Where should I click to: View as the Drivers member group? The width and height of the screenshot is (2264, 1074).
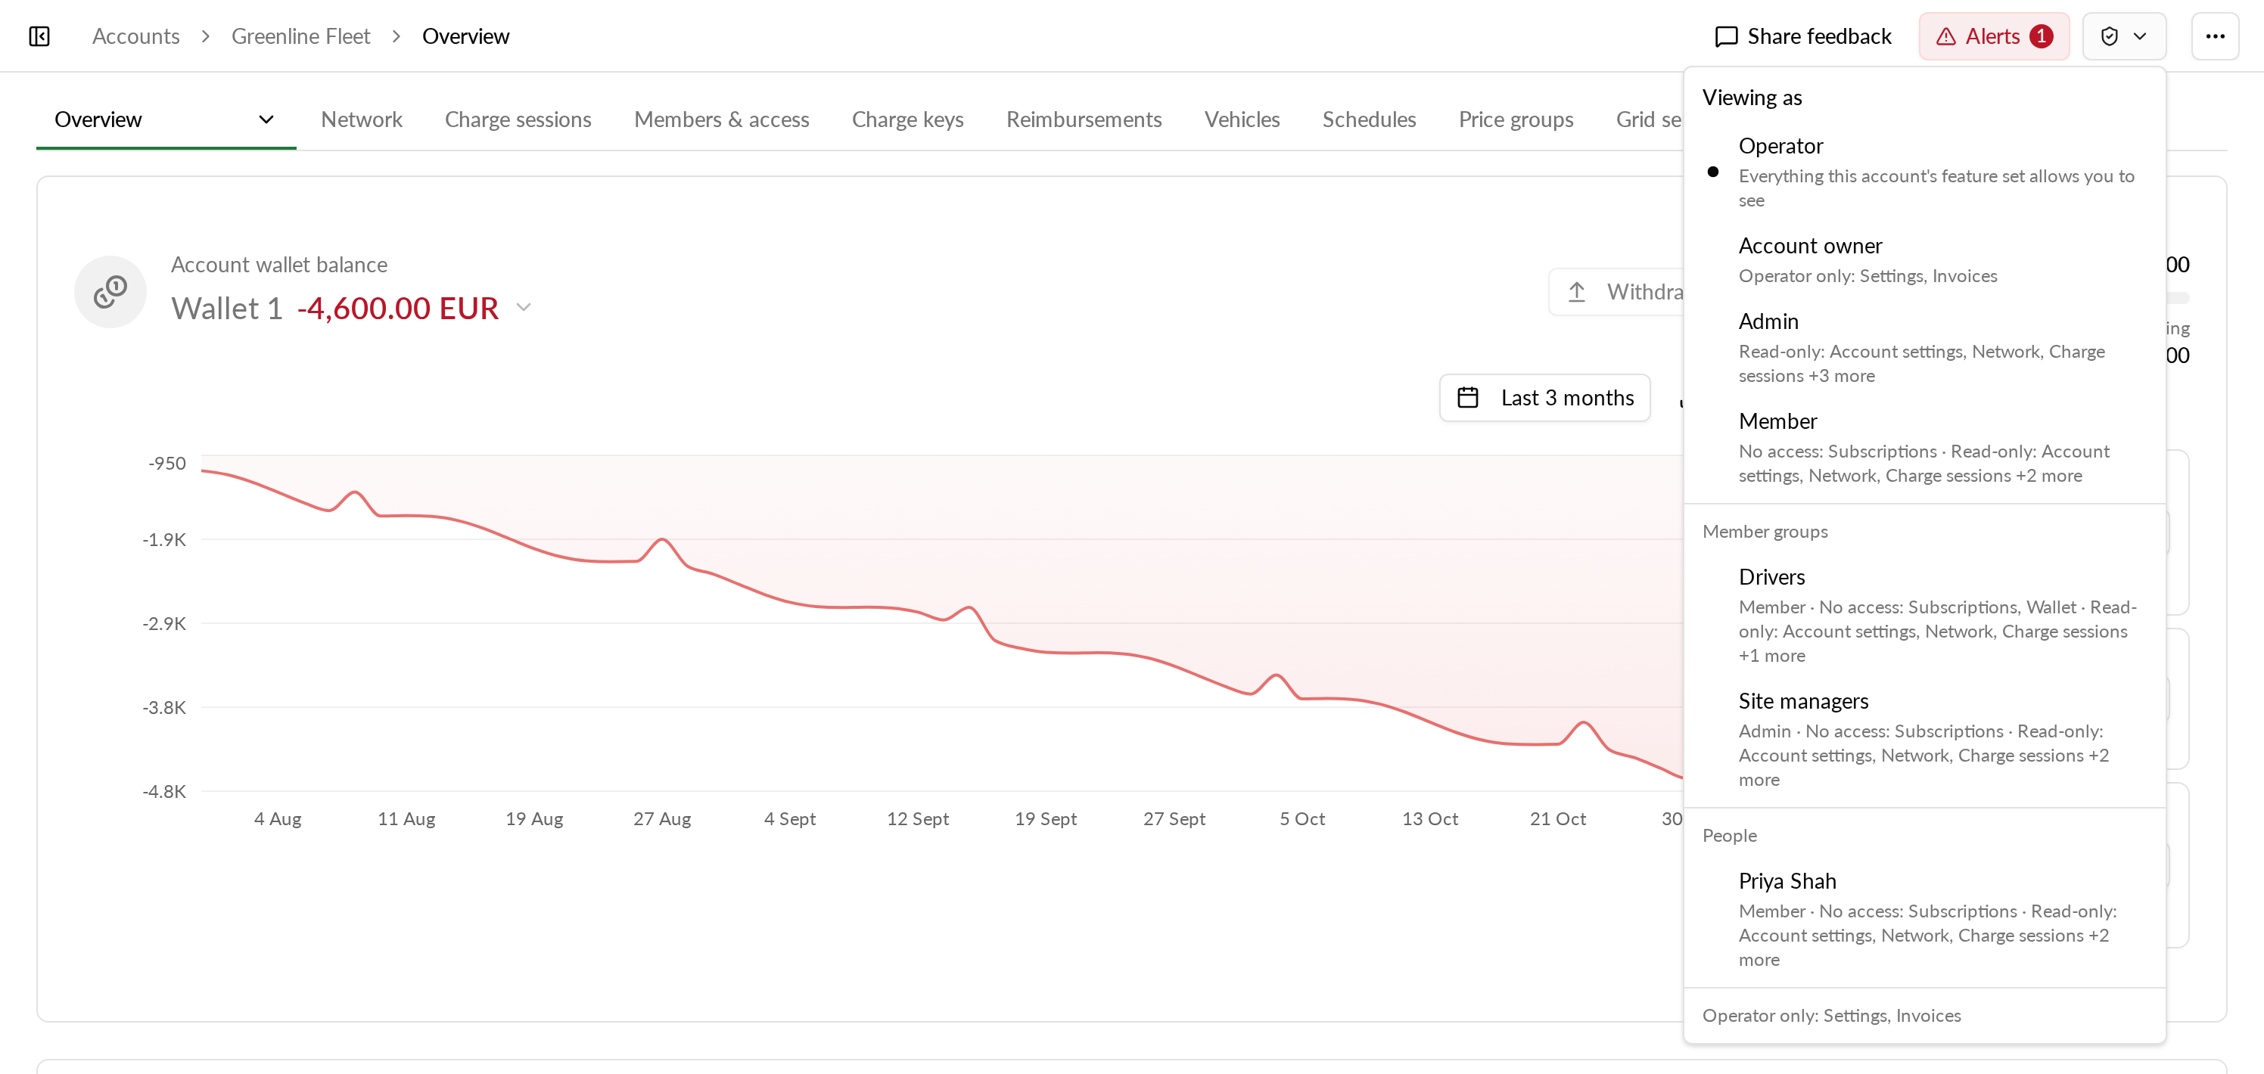click(1924, 615)
